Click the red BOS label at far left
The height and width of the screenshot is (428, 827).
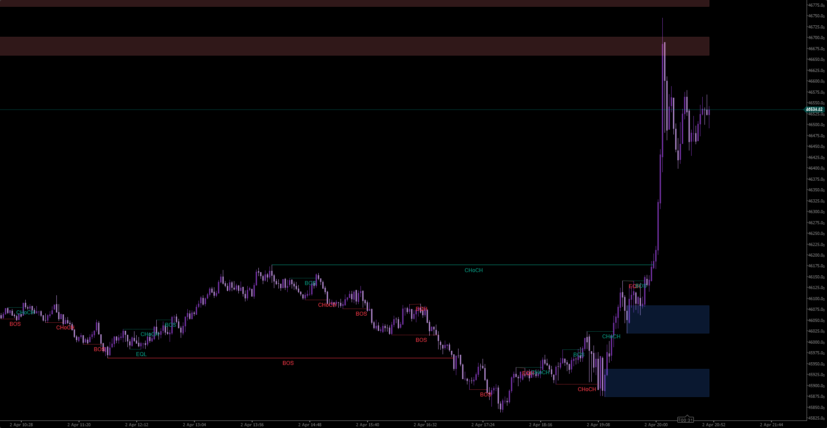15,324
